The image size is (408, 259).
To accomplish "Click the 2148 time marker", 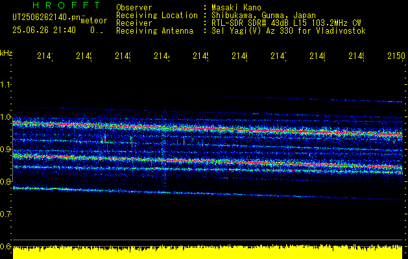I will 317,56.
